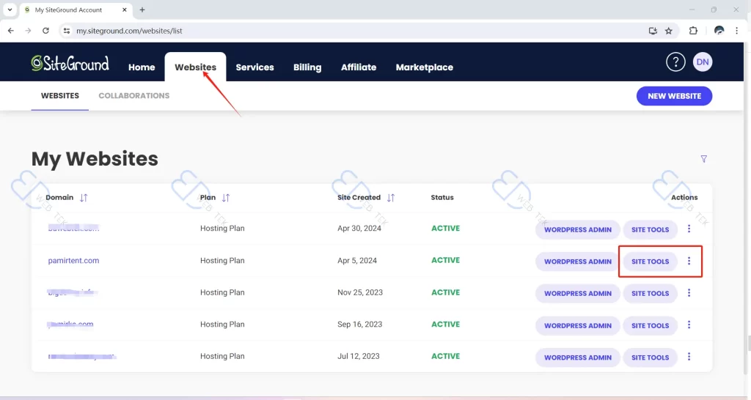Open Site Tools for Apr 30, 2024 site
The height and width of the screenshot is (400, 751).
point(650,229)
